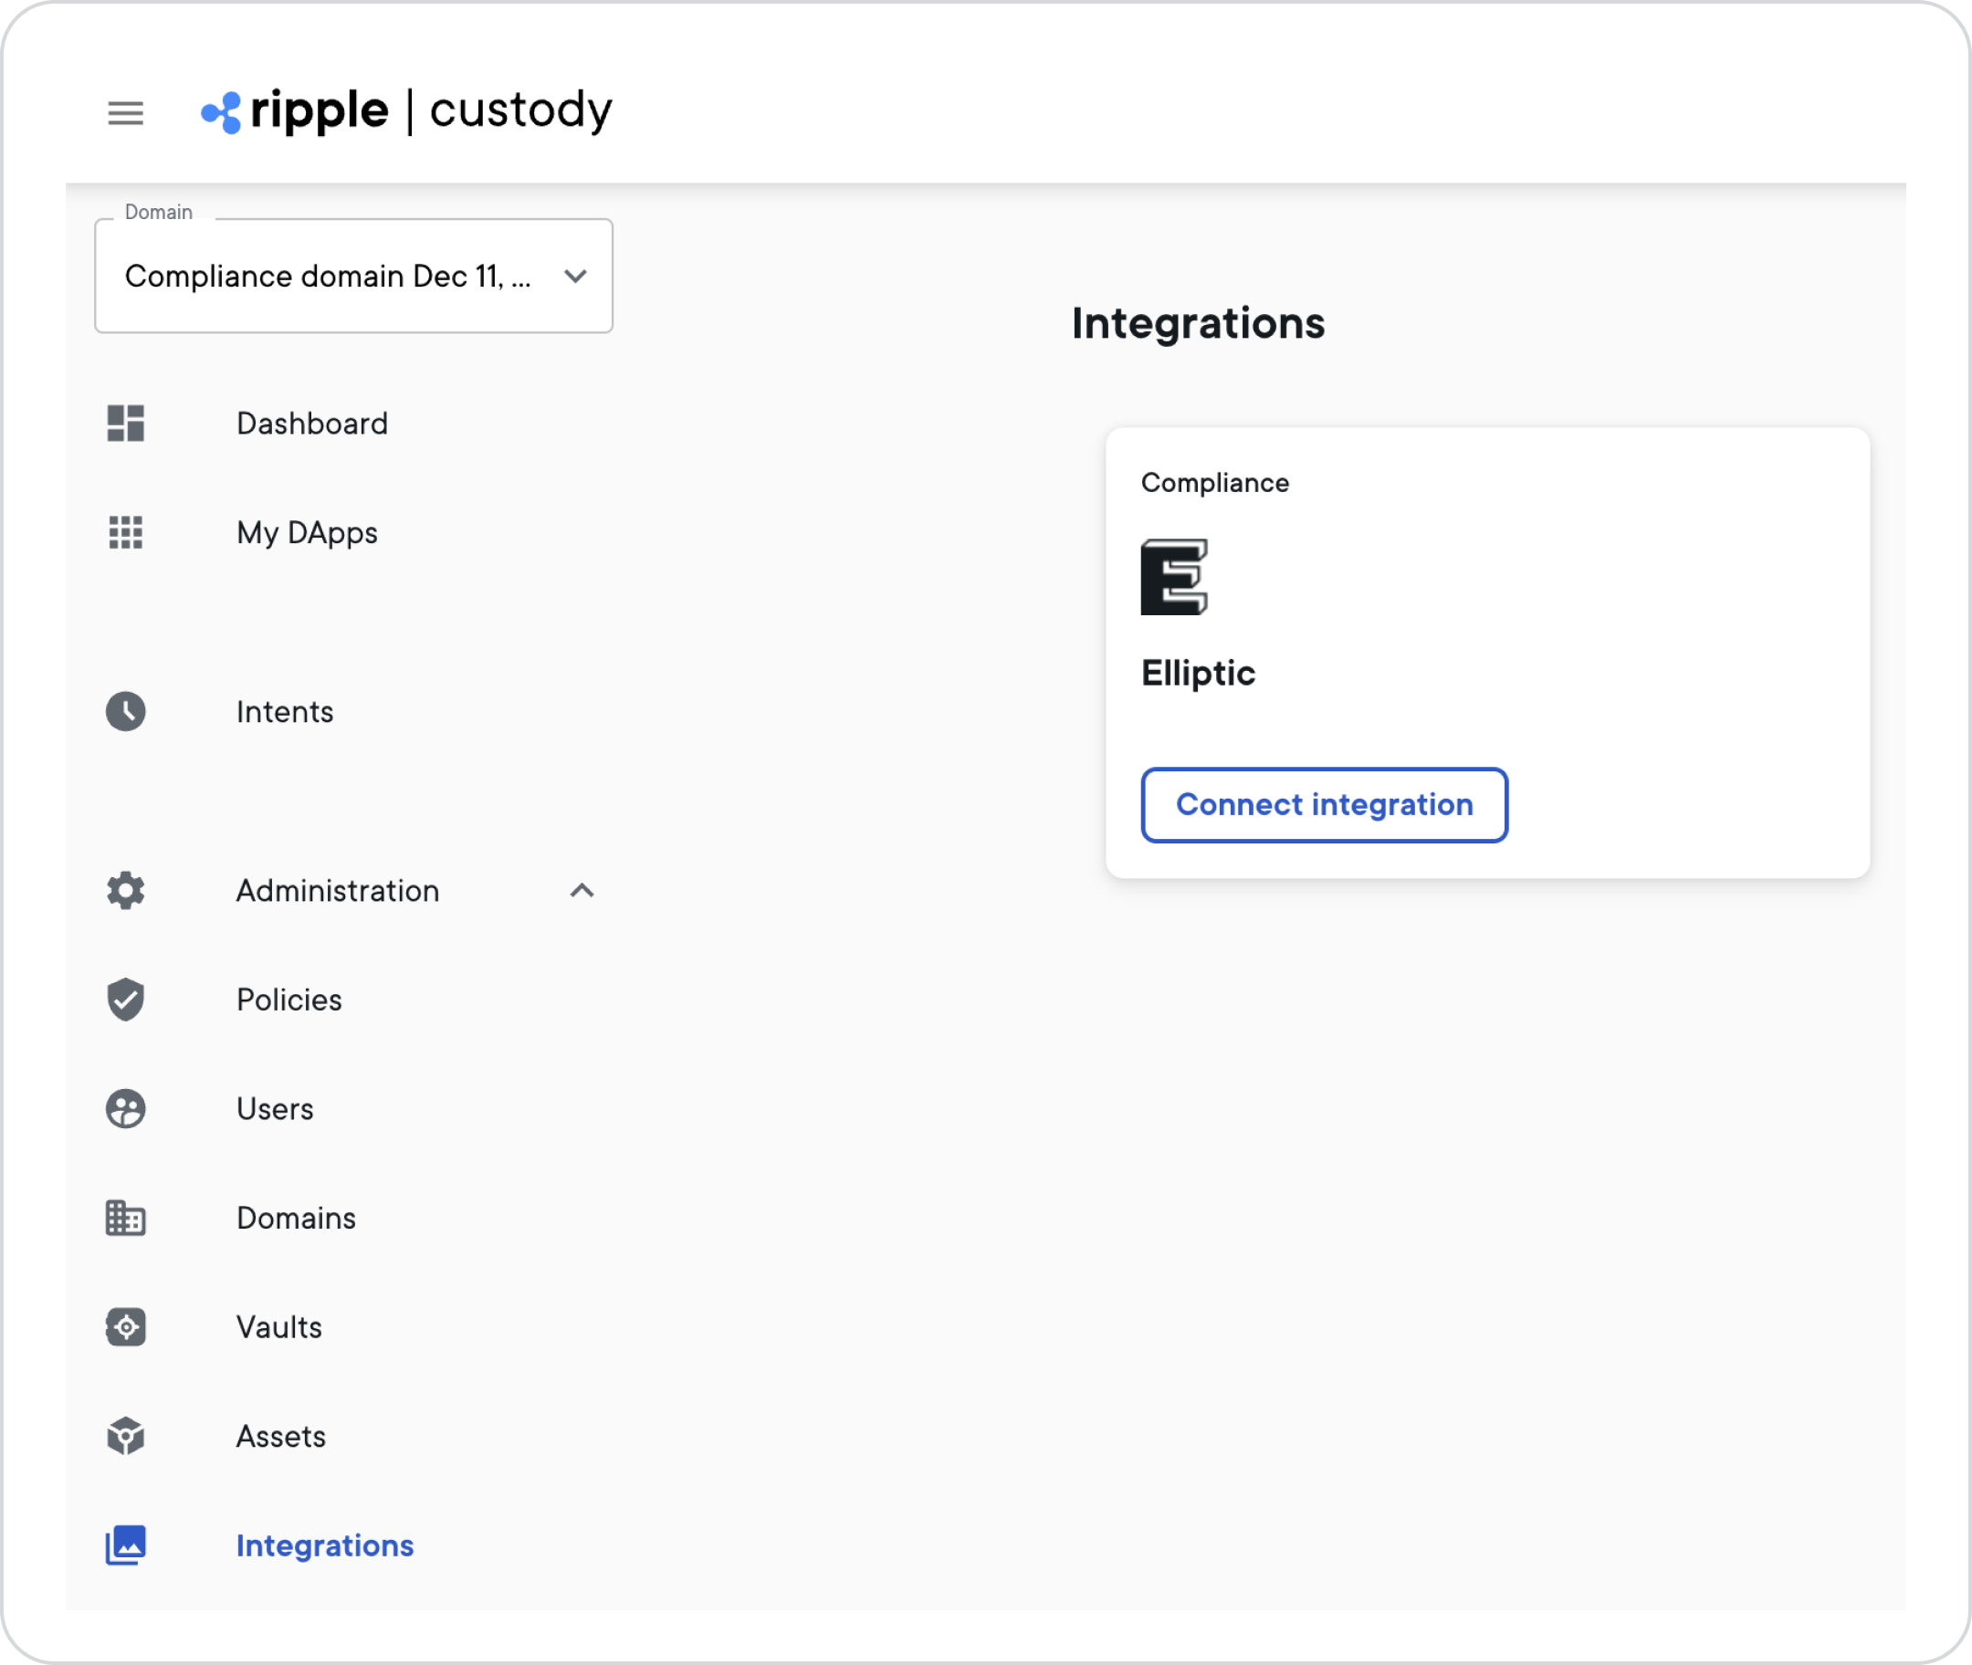The height and width of the screenshot is (1665, 1972).
Task: Click the Assets cube icon
Action: [x=126, y=1436]
